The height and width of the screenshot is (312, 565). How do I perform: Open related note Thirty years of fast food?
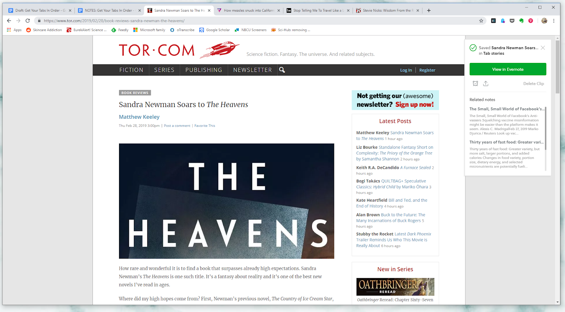[506, 142]
